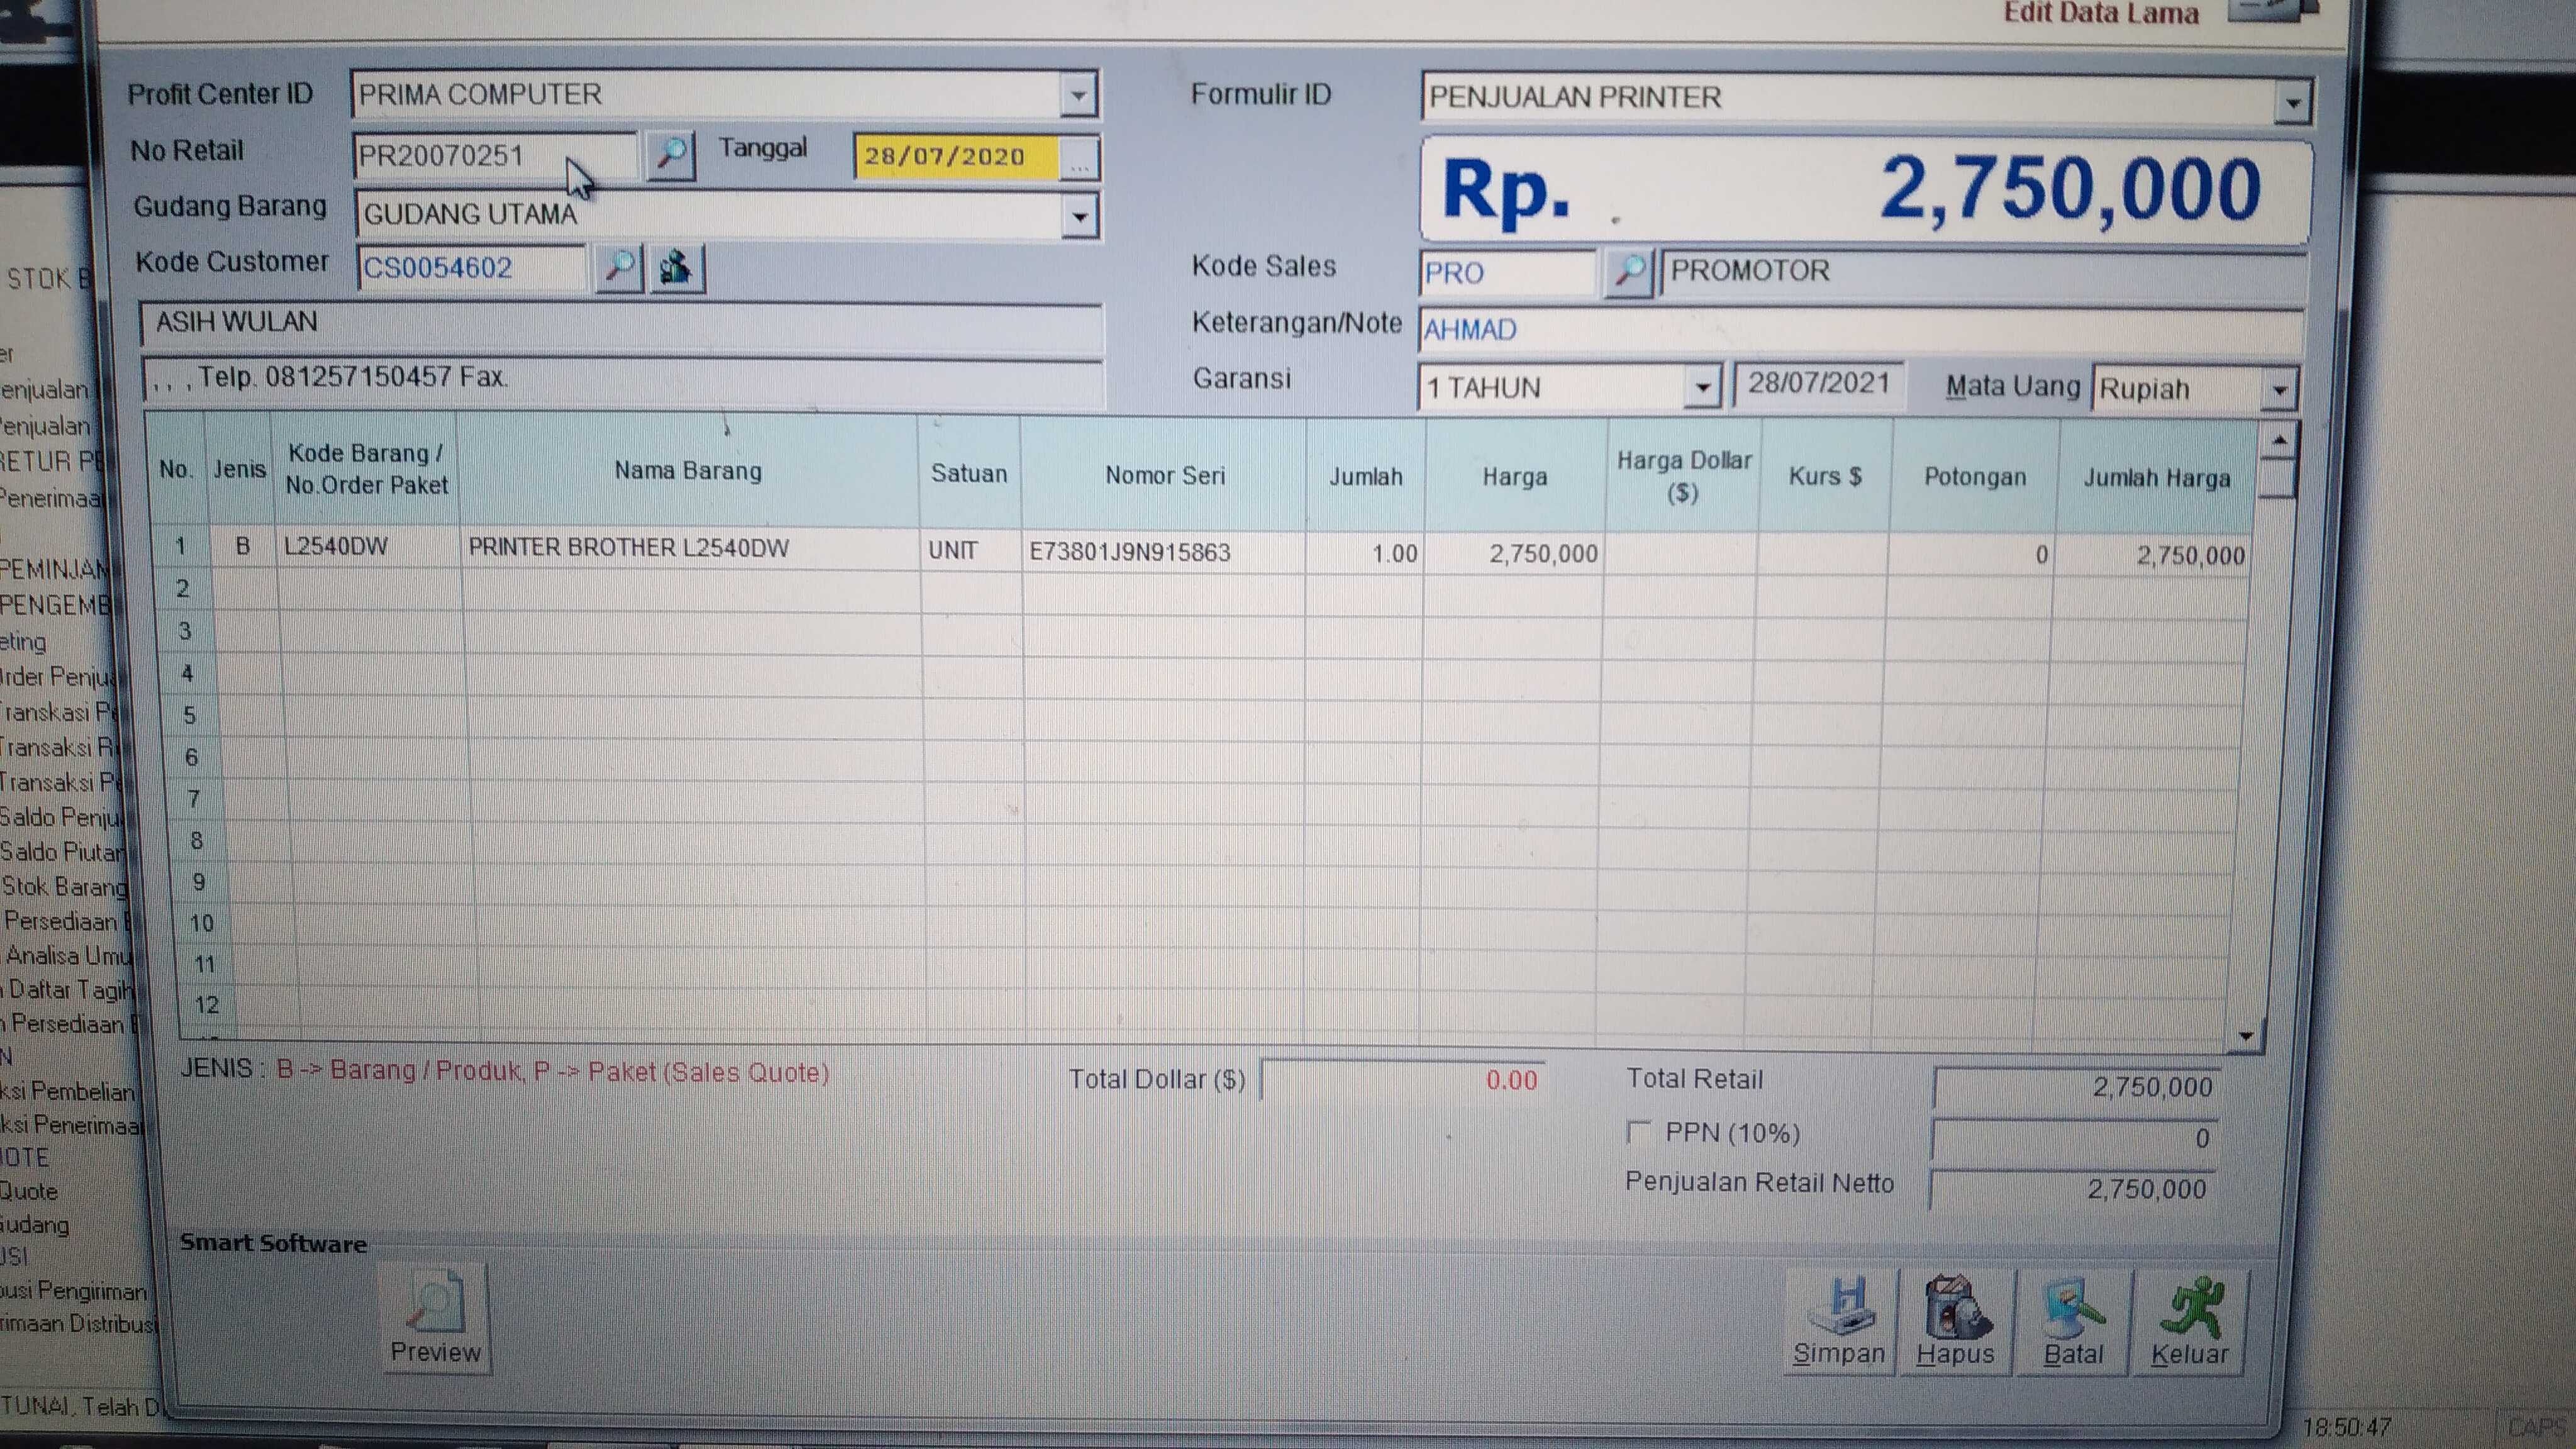Click the No Retail search magnifier icon

pos(670,155)
